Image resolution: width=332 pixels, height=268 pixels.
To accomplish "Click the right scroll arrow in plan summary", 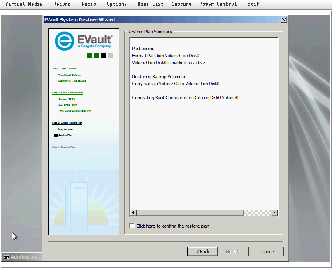I will pos(274,212).
